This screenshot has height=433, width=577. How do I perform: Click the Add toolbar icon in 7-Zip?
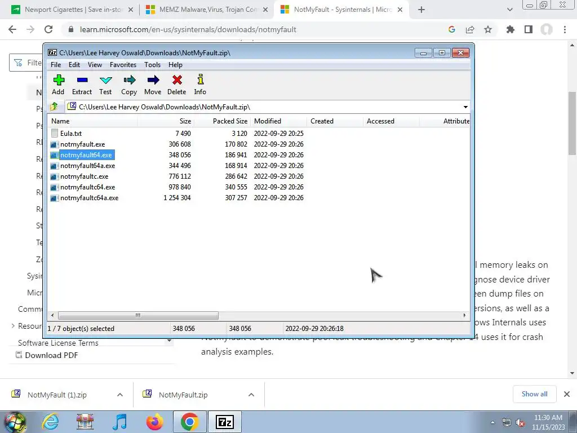tap(59, 85)
